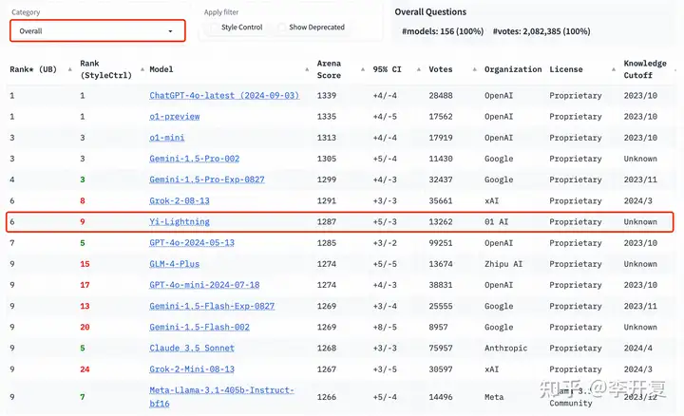
Task: Select votes value 28488
Action: (x=441, y=96)
